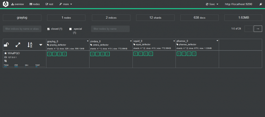Click the filter nodes by name field
The image size is (265, 117).
[x=110, y=29]
